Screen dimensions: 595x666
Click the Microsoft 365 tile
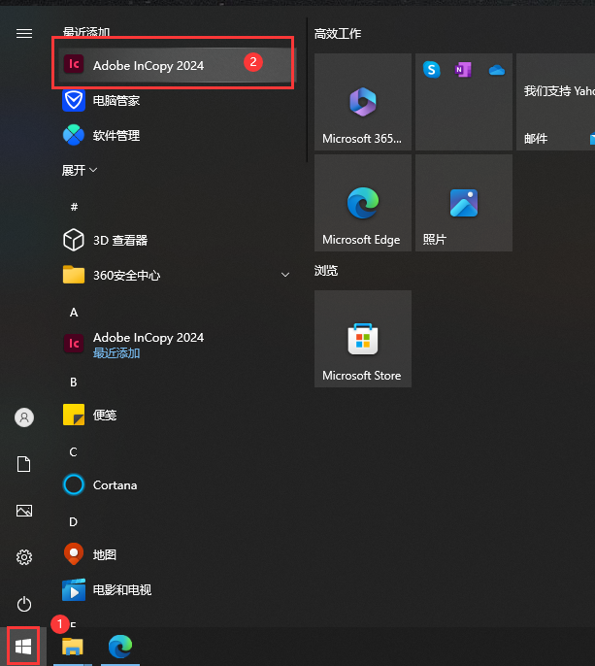362,102
